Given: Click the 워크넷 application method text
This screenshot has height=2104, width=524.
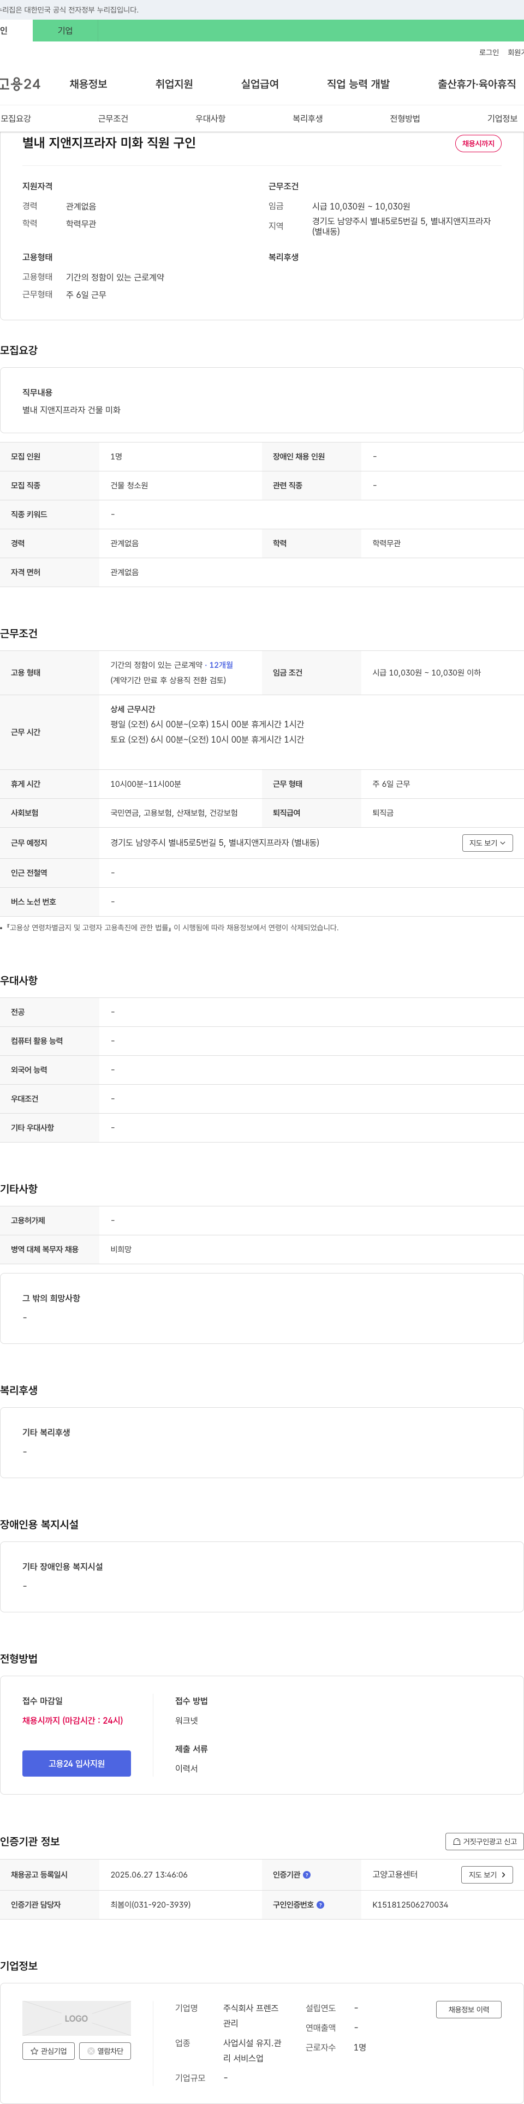Looking at the screenshot, I should (x=186, y=1720).
